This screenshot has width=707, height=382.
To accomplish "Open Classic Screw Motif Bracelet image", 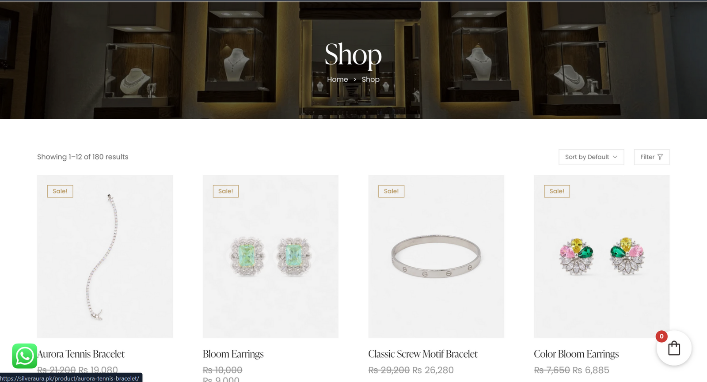I will pyautogui.click(x=436, y=256).
